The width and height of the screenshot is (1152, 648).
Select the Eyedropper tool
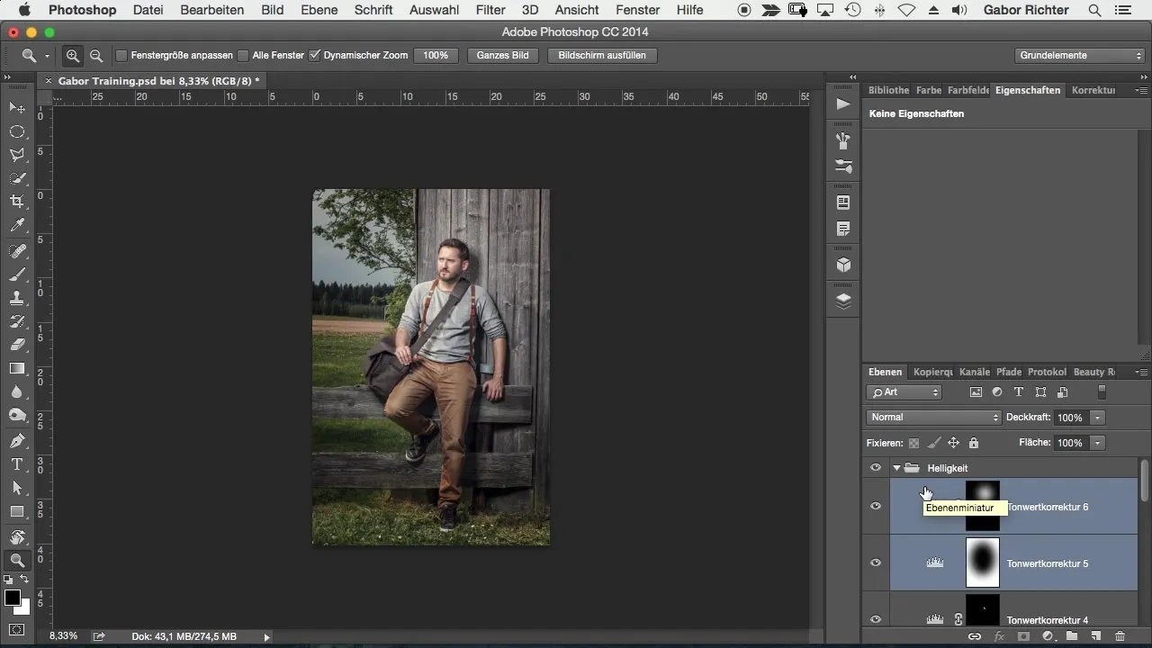(17, 225)
